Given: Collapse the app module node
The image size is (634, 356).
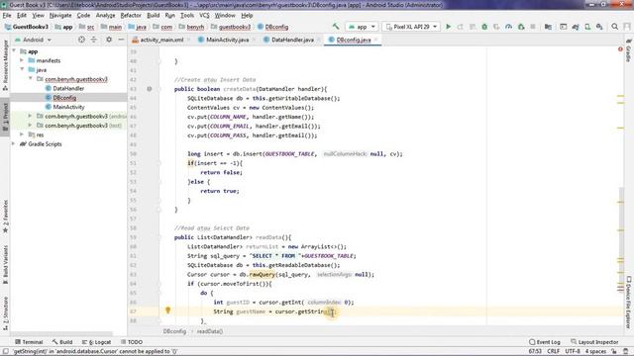Looking at the screenshot, I should [x=14, y=51].
